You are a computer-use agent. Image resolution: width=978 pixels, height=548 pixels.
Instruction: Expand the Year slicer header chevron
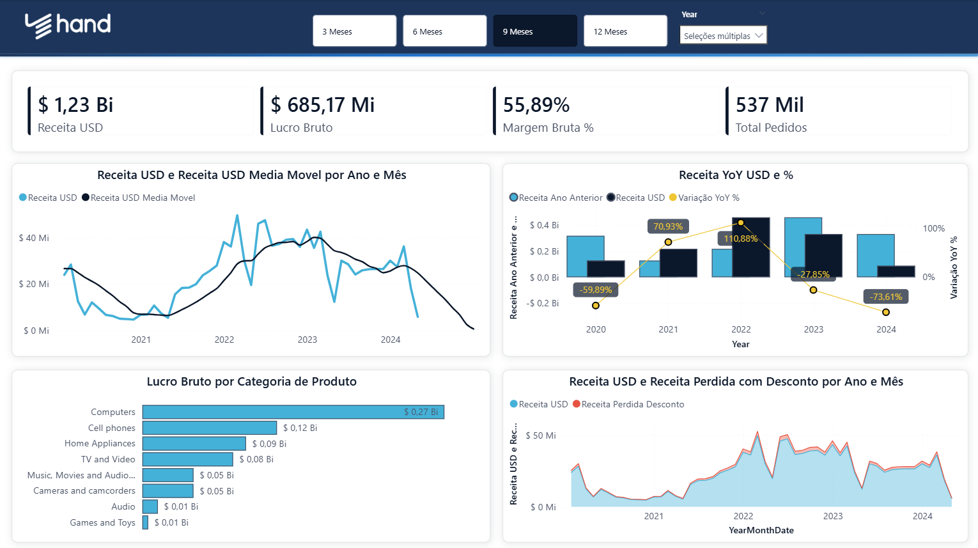762,13
